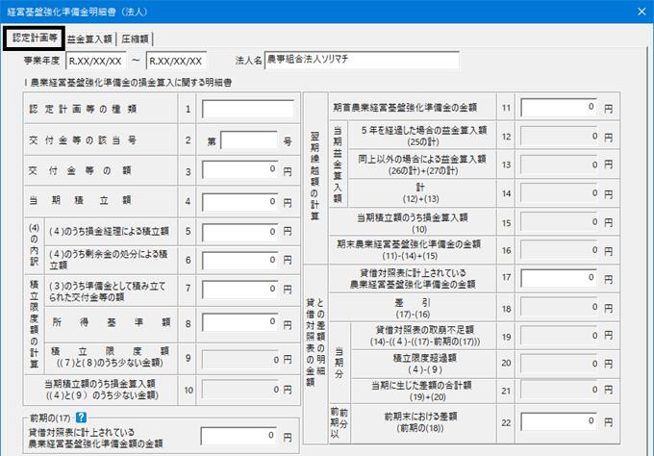Open the 圧縮額 tab
Image resolution: width=654 pixels, height=456 pixels.
(x=135, y=38)
